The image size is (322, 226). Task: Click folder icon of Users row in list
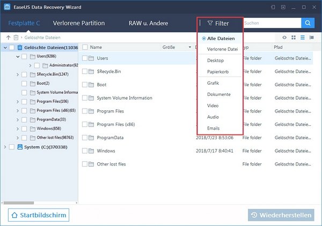click(x=91, y=58)
